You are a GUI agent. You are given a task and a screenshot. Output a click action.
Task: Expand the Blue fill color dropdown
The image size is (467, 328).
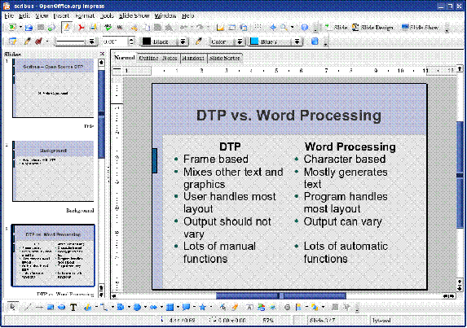(x=297, y=42)
